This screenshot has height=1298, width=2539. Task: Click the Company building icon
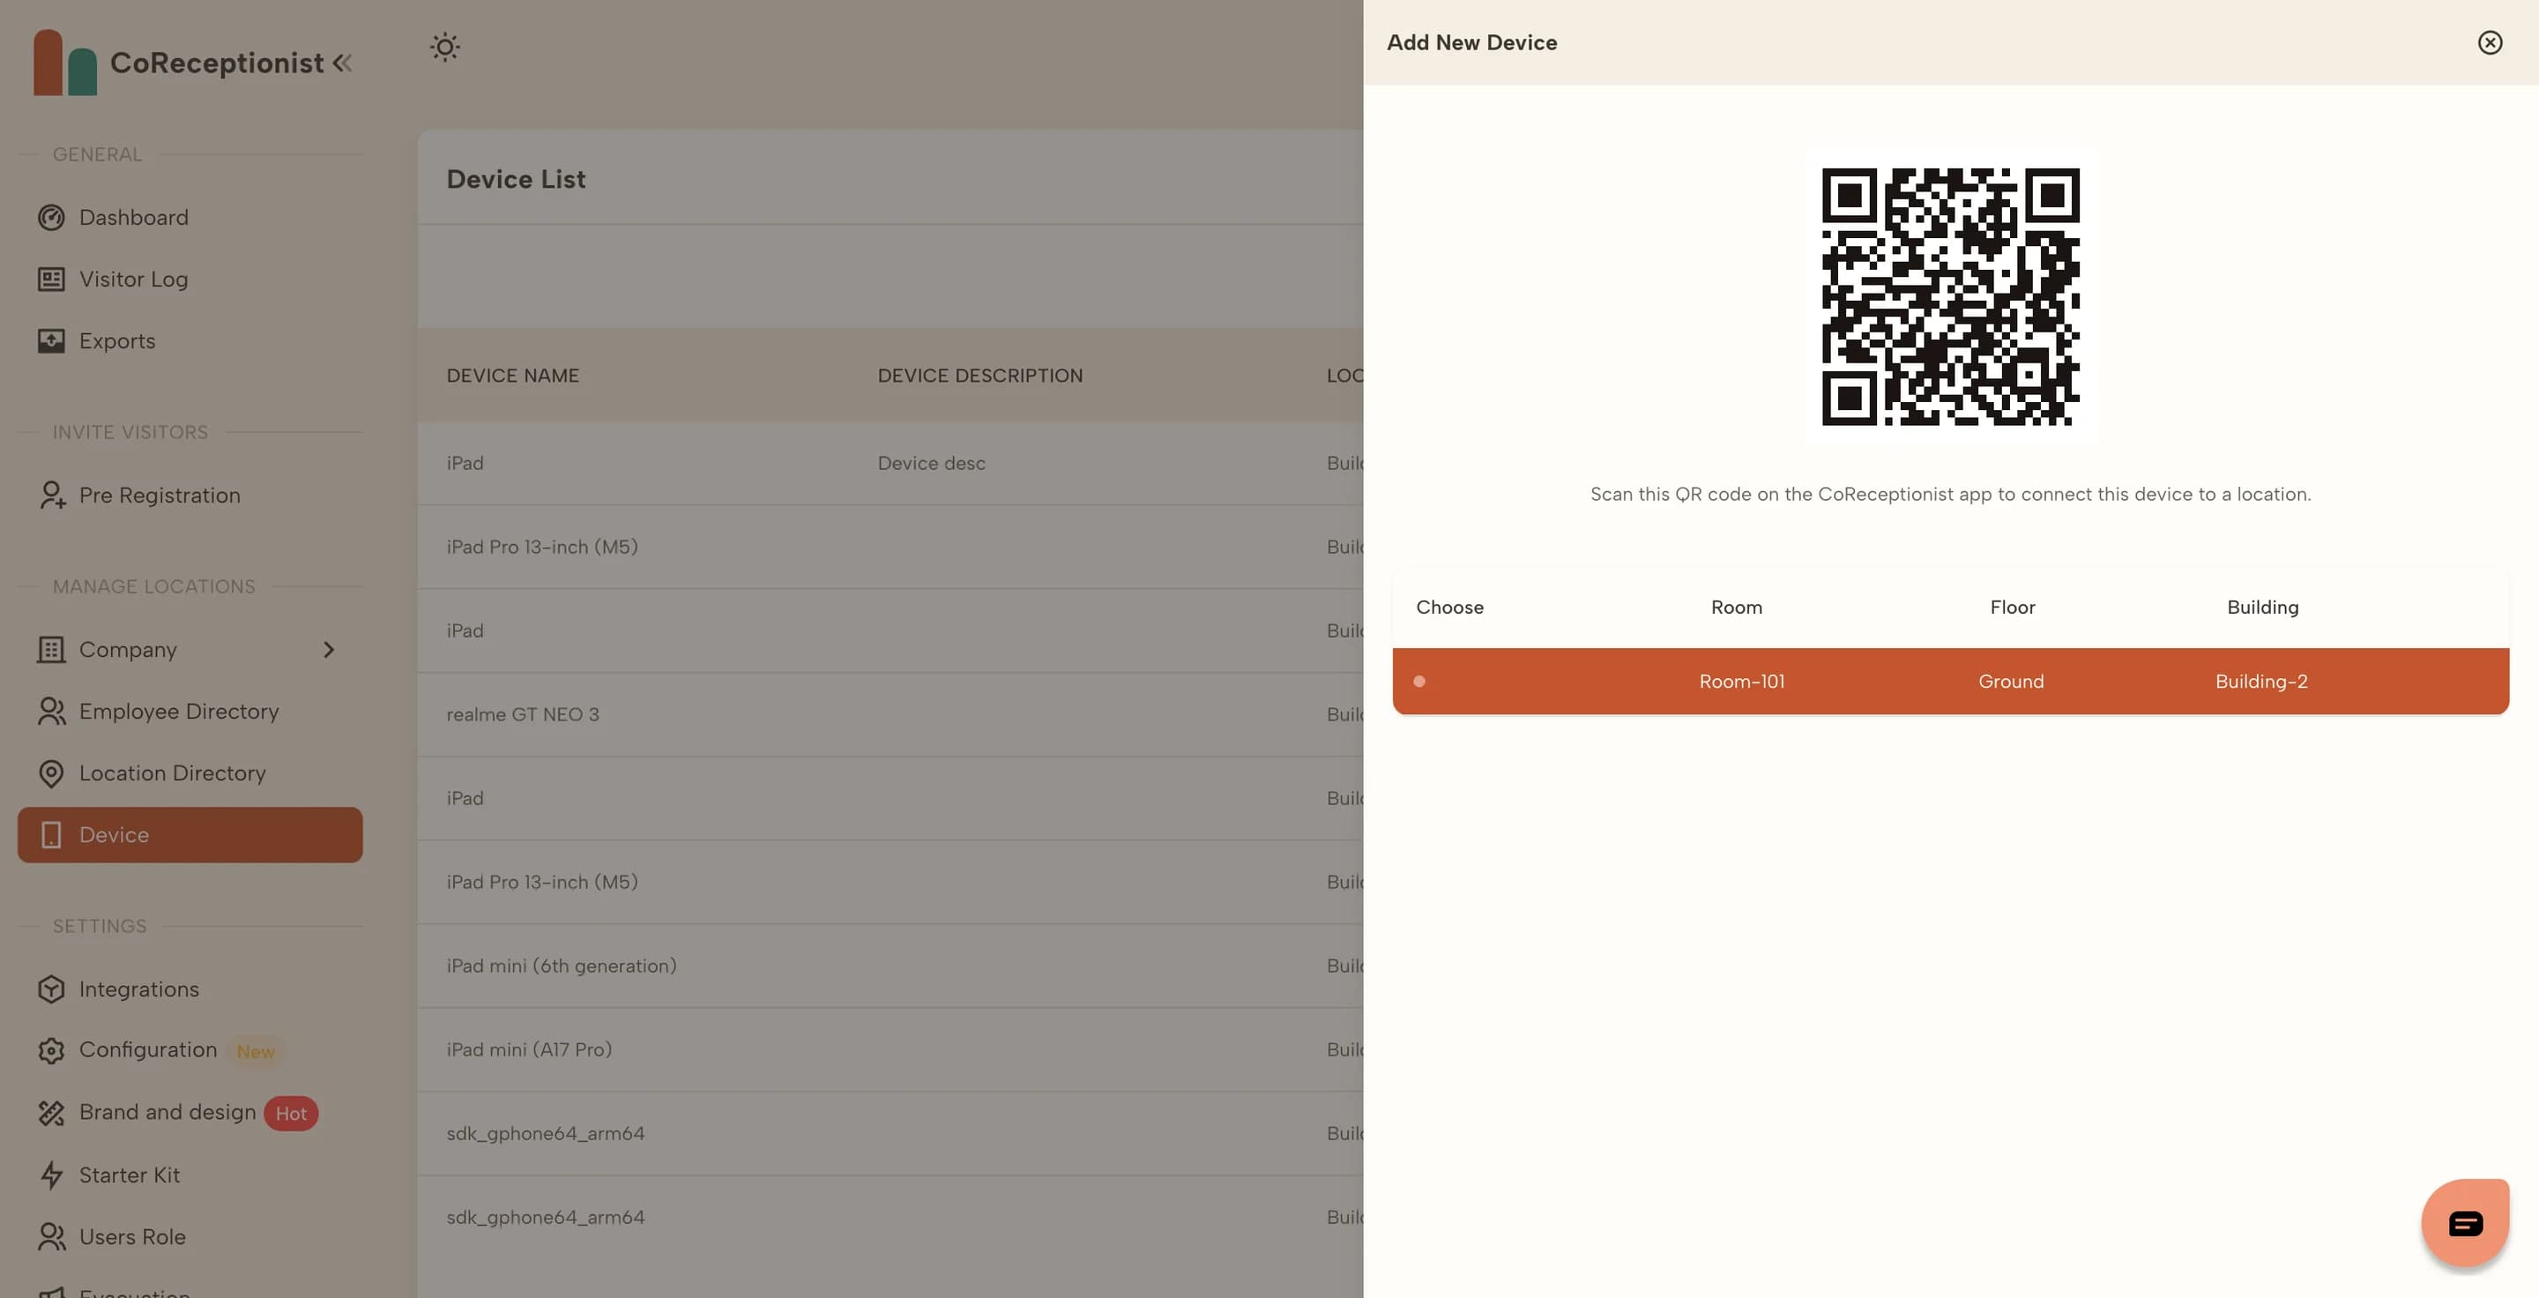[x=51, y=650]
